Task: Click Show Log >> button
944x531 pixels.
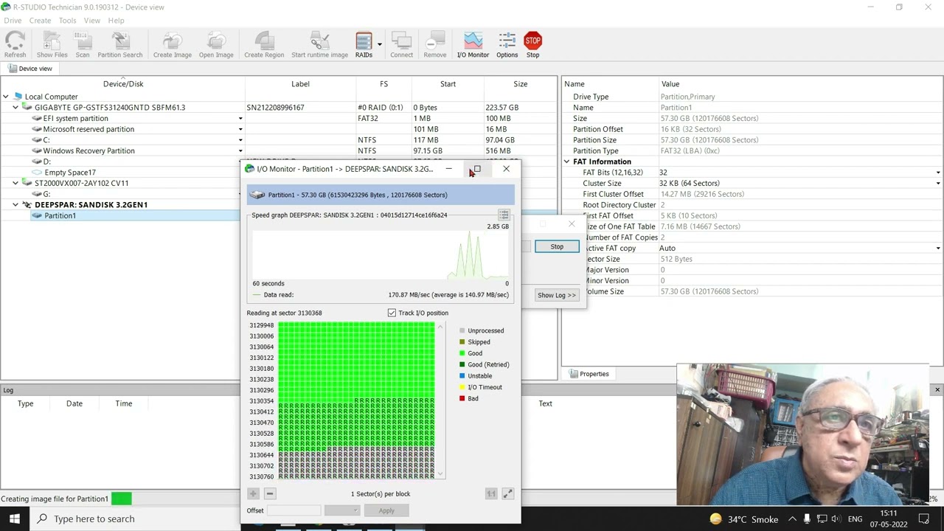Action: click(x=557, y=295)
